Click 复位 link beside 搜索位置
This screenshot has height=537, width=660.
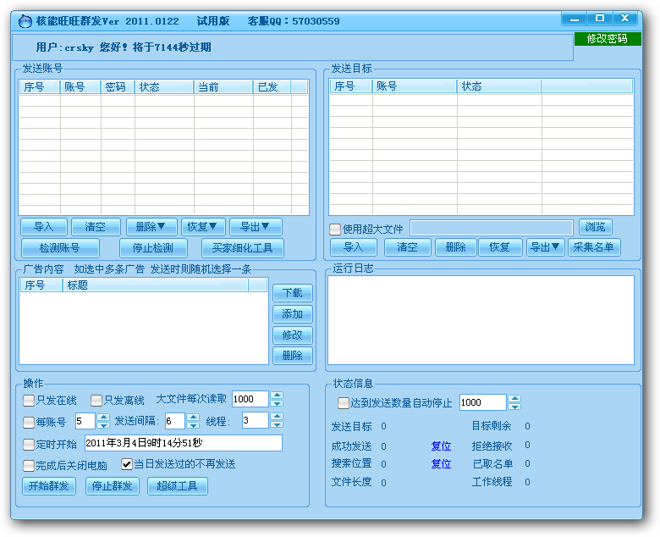click(441, 464)
